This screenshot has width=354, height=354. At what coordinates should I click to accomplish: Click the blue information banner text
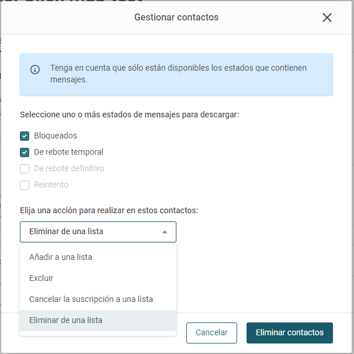pyautogui.click(x=178, y=74)
